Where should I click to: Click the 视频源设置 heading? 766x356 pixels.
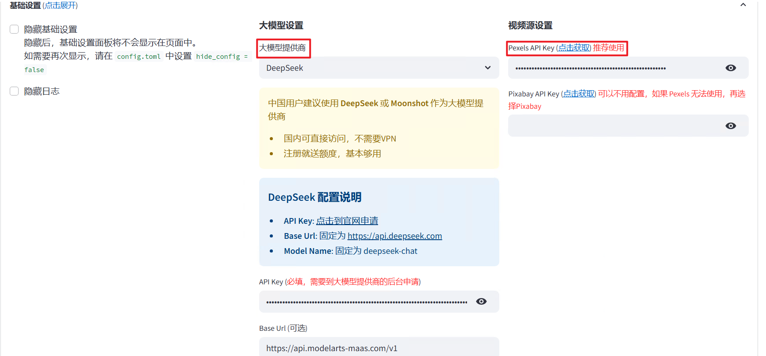[x=530, y=25]
